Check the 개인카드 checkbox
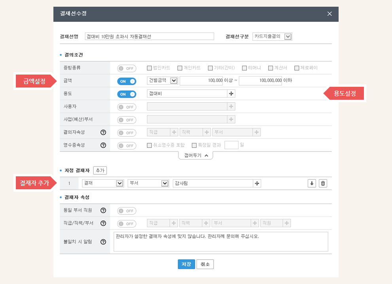392x284 pixels. [180, 68]
